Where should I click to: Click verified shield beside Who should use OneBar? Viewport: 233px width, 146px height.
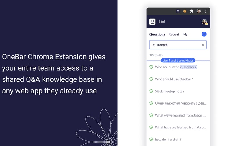[x=151, y=79]
